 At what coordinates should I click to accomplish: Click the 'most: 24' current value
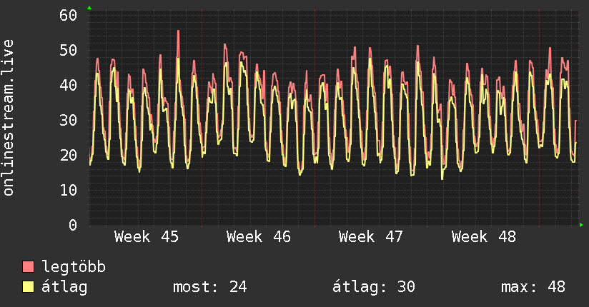(210, 287)
